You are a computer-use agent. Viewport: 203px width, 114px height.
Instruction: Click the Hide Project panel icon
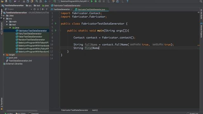pos(47,9)
